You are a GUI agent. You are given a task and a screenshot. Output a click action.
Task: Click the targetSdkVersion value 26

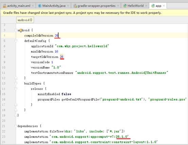(62, 57)
